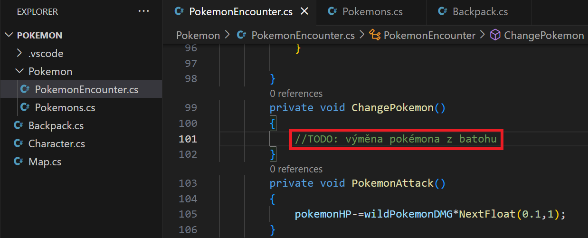The height and width of the screenshot is (238, 588).
Task: Open the Explorer more actions ellipsis
Action: [143, 11]
